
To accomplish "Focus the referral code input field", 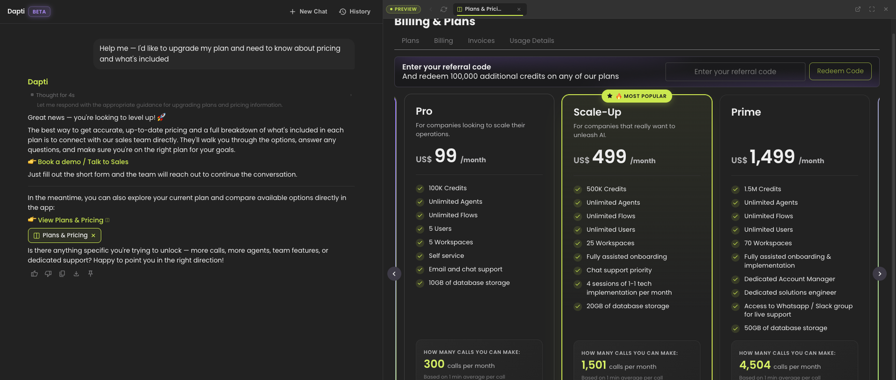I will pos(735,72).
